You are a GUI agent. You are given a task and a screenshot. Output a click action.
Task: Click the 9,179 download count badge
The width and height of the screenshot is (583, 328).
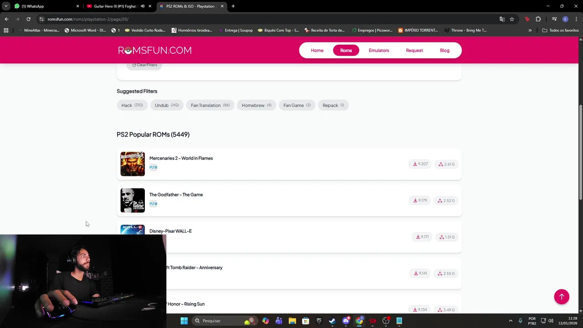[x=420, y=200]
